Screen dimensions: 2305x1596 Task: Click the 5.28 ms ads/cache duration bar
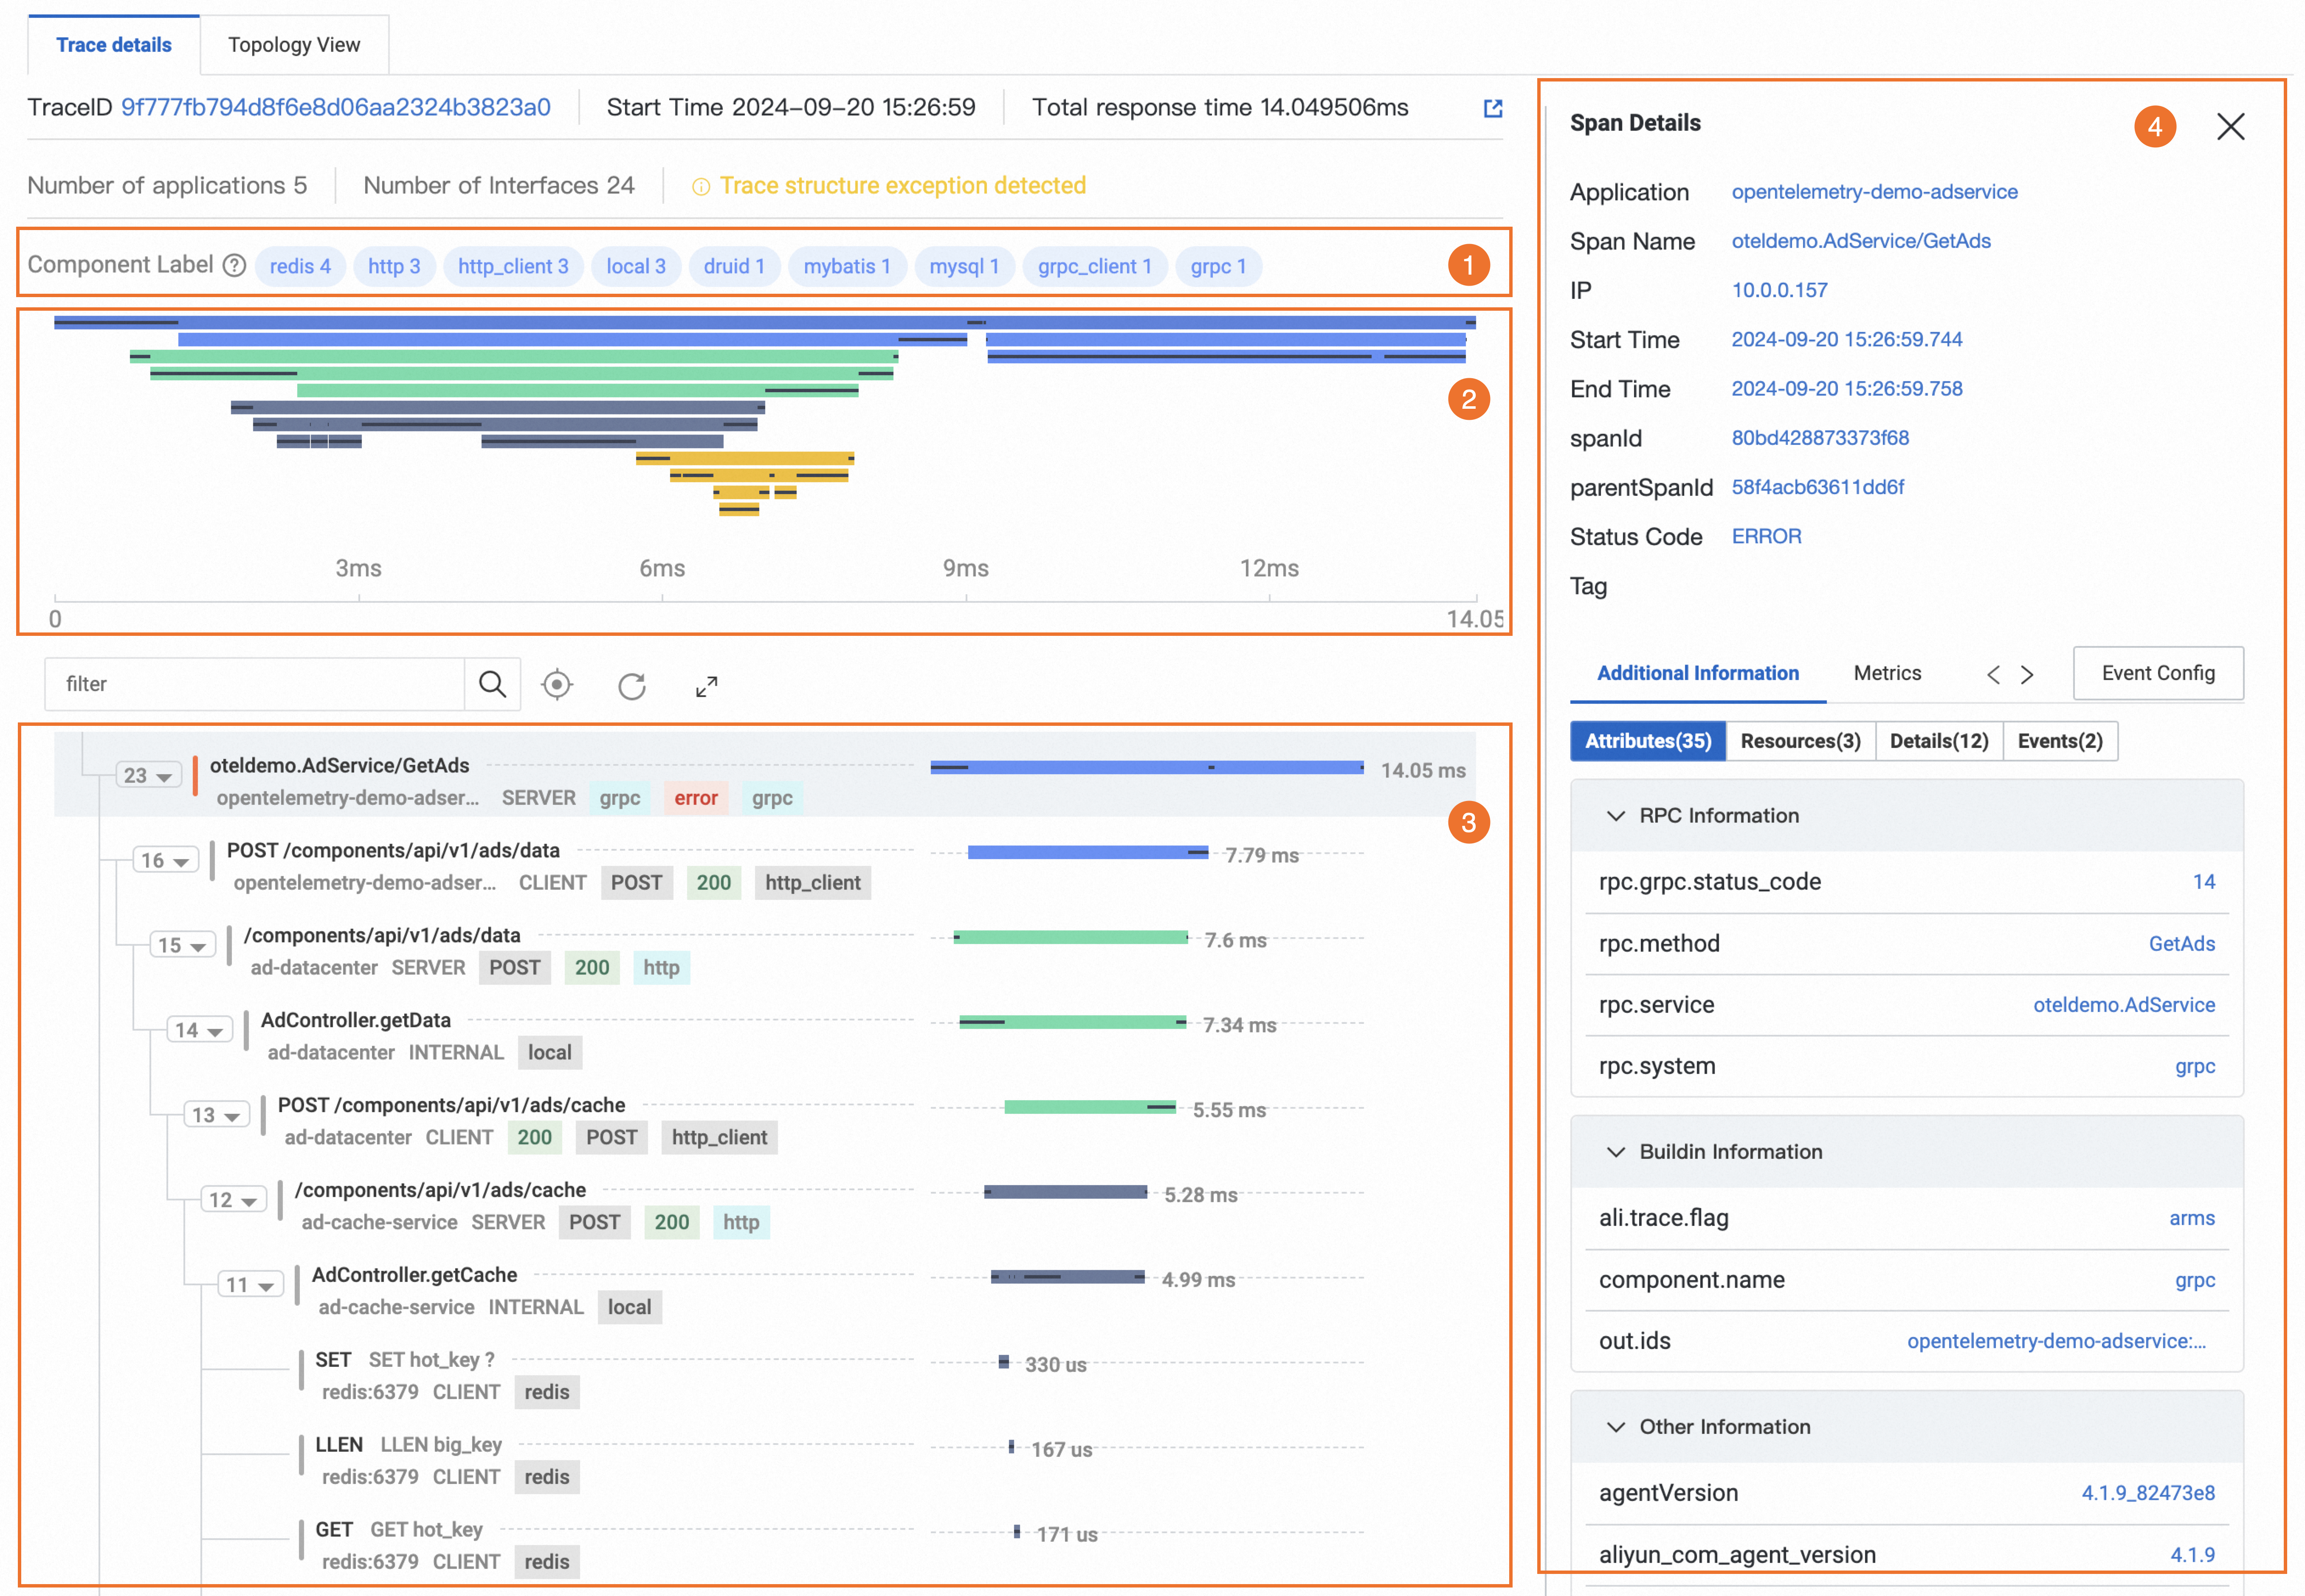[x=1065, y=1192]
